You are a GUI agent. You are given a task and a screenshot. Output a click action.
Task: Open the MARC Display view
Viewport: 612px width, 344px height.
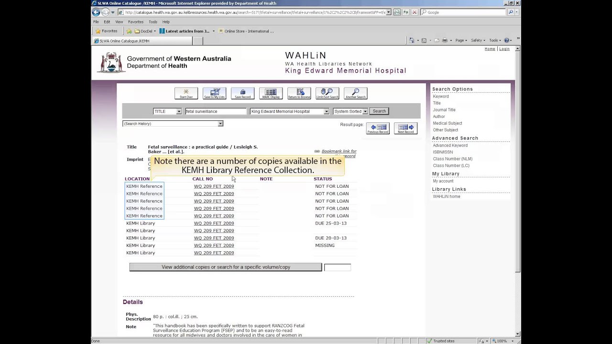pos(271,93)
